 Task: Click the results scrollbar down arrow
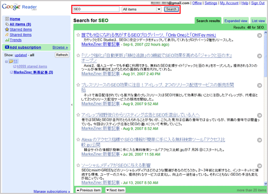(265, 183)
